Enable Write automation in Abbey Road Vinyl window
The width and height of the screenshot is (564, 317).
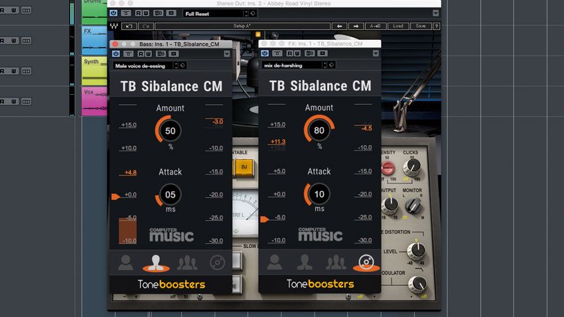pyautogui.click(x=146, y=13)
